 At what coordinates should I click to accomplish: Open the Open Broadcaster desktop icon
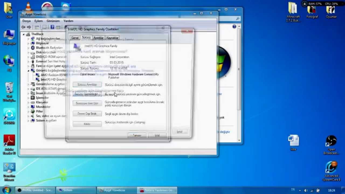[x=331, y=145]
